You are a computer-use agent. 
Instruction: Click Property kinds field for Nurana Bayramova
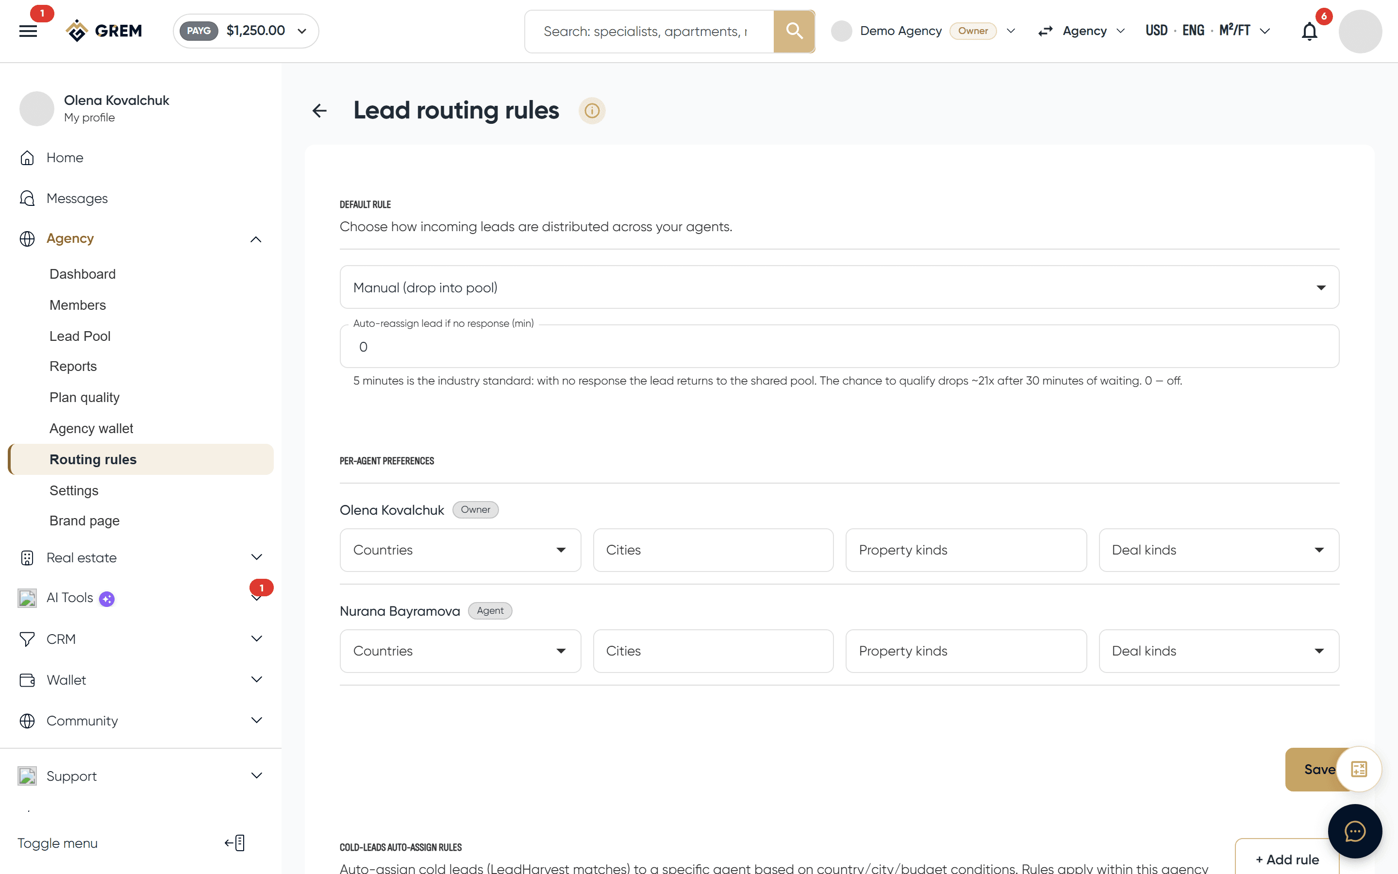click(966, 651)
